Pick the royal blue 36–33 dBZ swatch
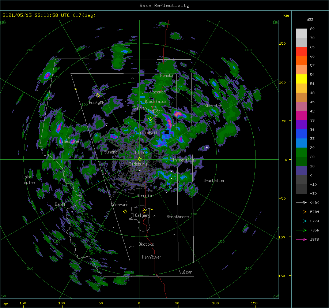 (301, 134)
